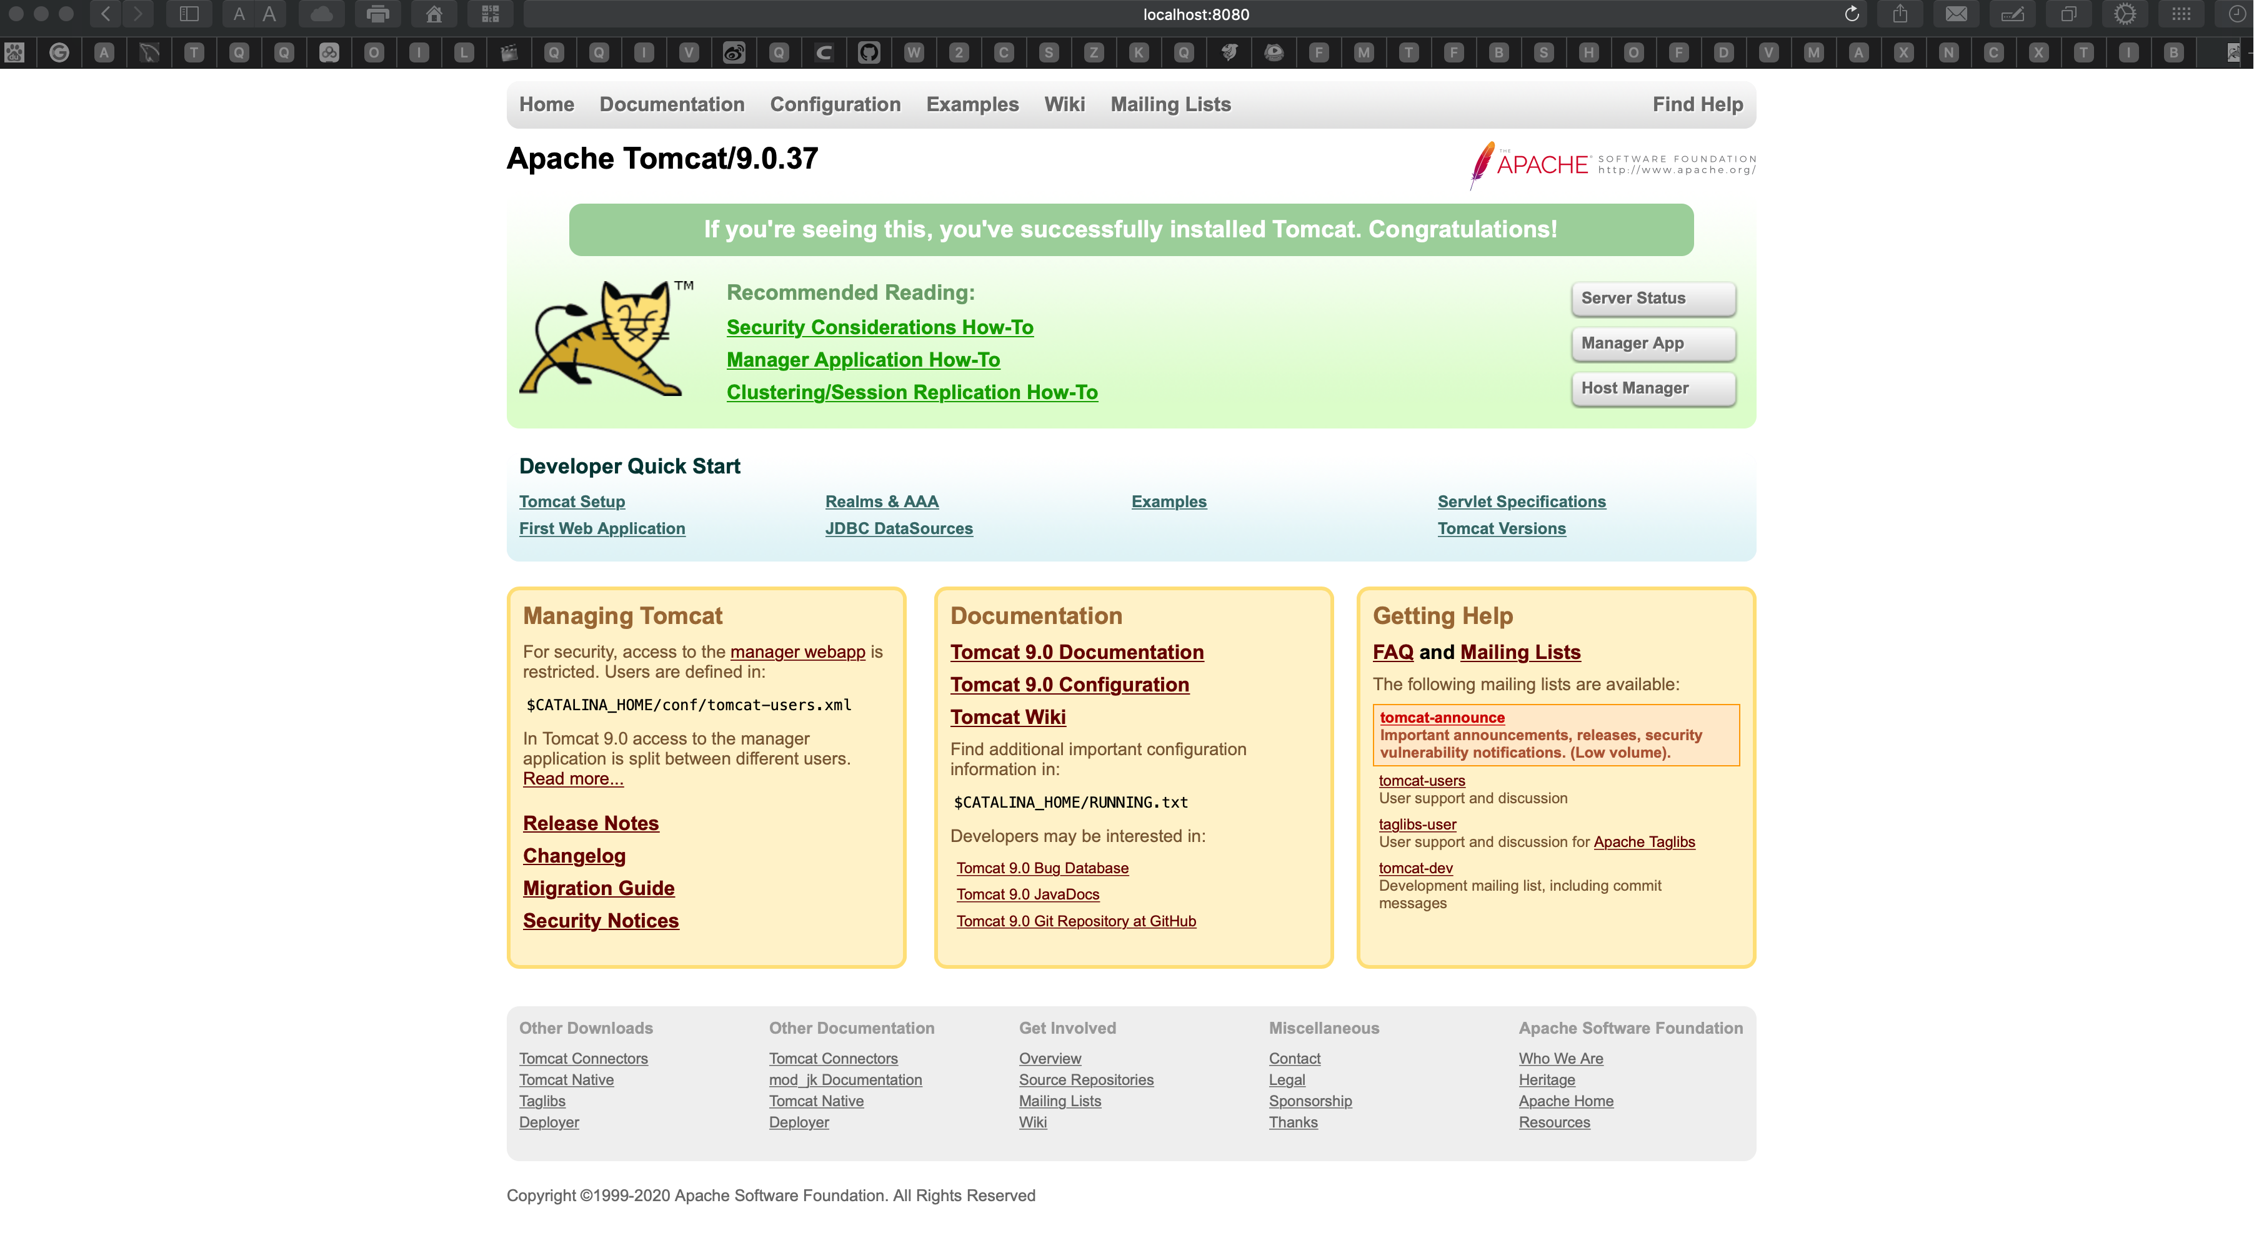Click the larger text size A button
Viewport: 2254px width, 1238px height.
coord(269,14)
